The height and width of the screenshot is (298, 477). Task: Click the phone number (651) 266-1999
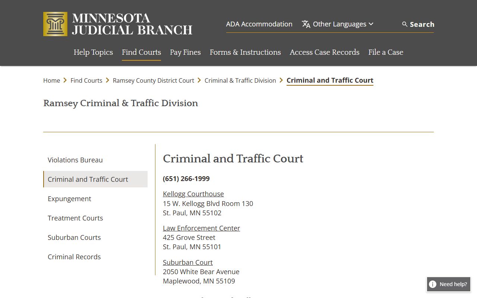186,179
